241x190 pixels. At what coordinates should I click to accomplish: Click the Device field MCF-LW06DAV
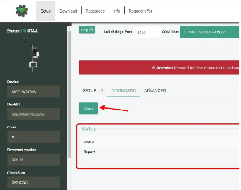point(34,92)
